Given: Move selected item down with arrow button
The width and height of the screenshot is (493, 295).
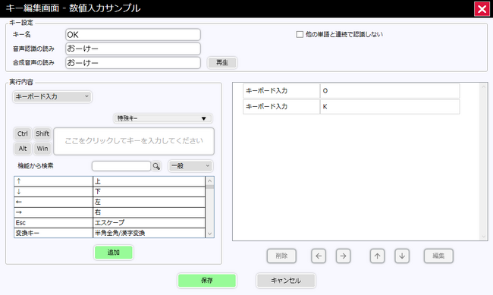Looking at the screenshot, I should [x=402, y=256].
